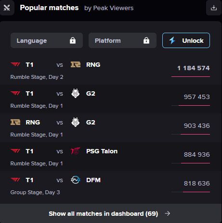
Task: Click the G2 logo in T1 vs G2 match
Action: 76,93
